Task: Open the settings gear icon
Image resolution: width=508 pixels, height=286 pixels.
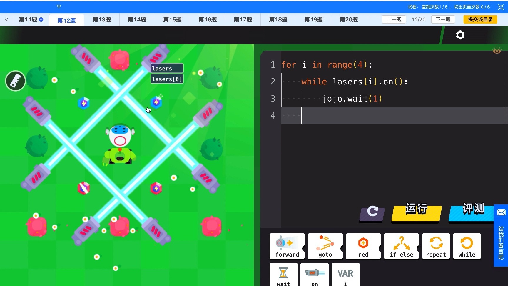Action: point(460,35)
